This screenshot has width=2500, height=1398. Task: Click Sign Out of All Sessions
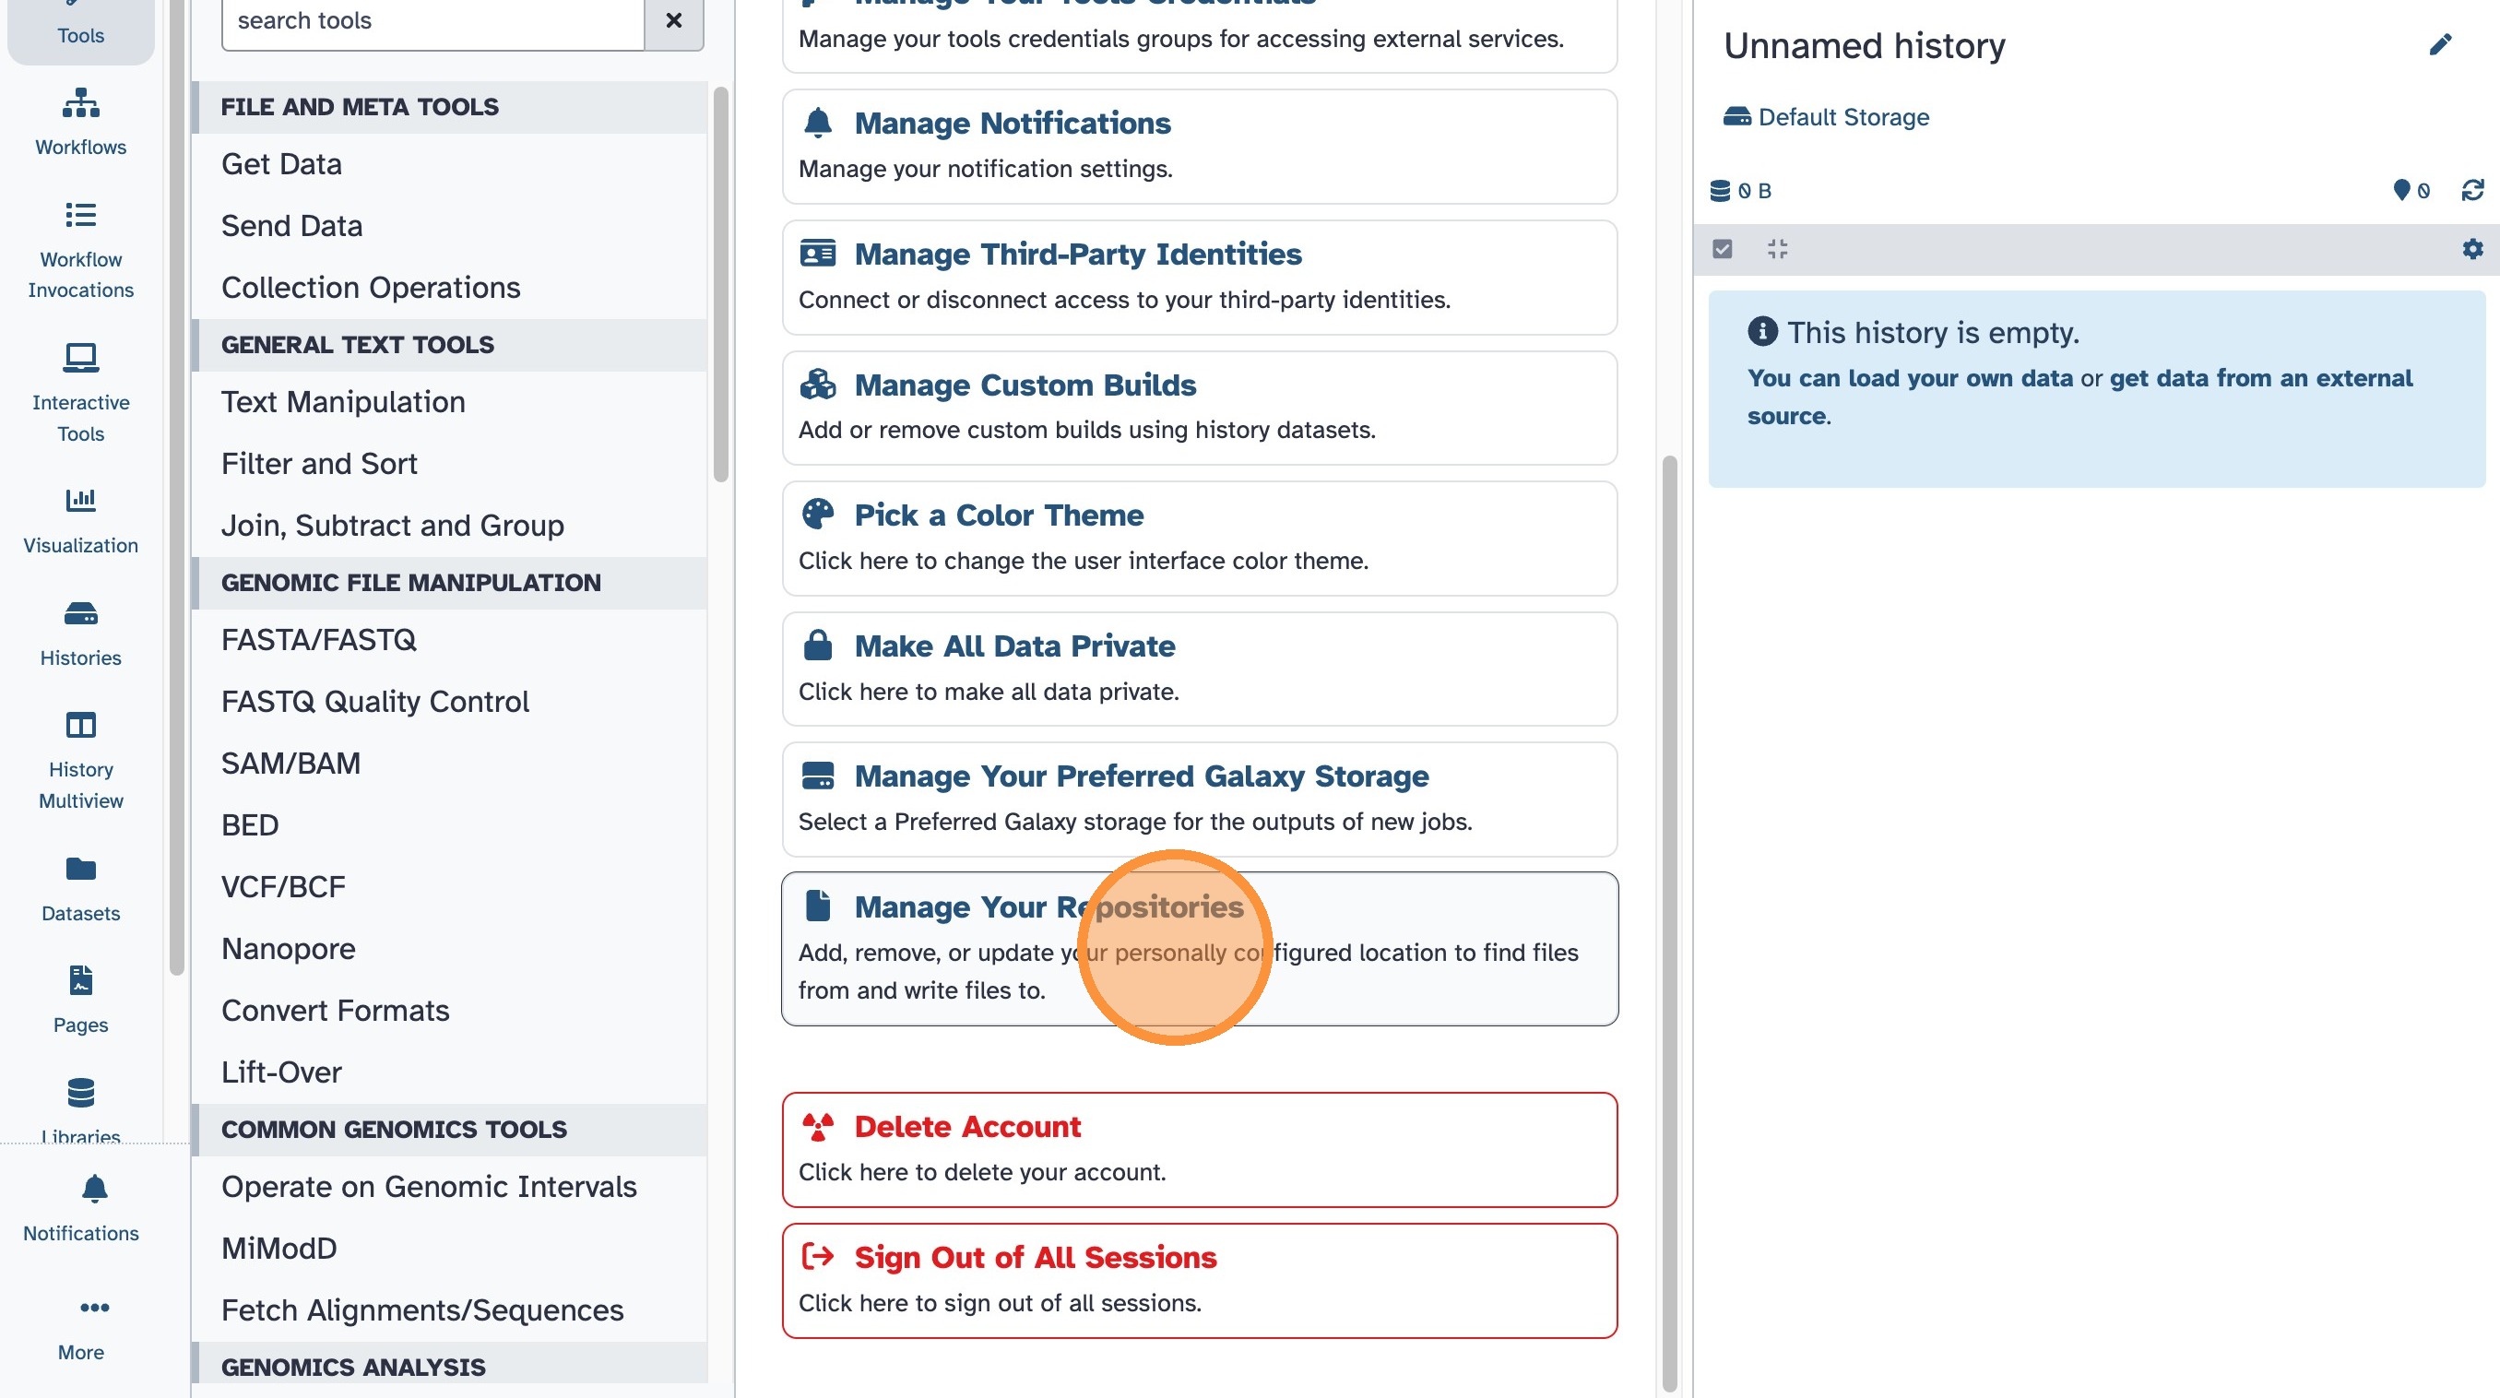pos(1035,1257)
